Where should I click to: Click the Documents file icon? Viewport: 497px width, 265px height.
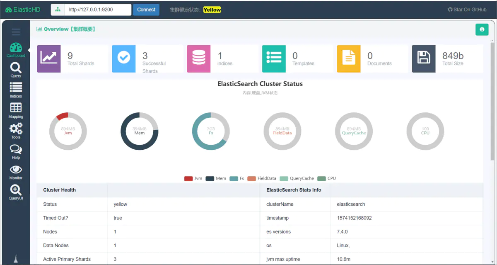(x=349, y=58)
